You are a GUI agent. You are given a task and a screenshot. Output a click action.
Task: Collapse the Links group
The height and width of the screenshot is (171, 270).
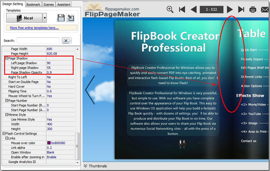coord(7,138)
